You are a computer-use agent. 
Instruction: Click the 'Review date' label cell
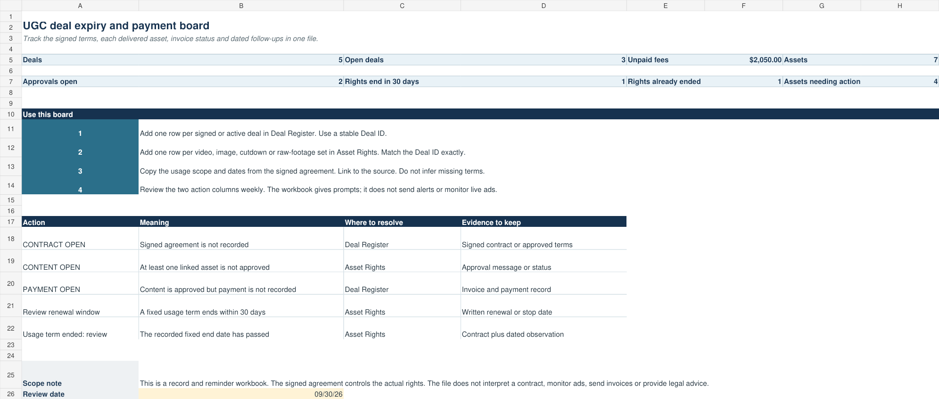[x=80, y=394]
